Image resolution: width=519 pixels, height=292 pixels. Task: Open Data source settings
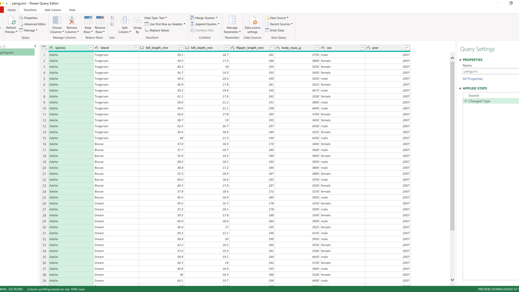tap(252, 21)
